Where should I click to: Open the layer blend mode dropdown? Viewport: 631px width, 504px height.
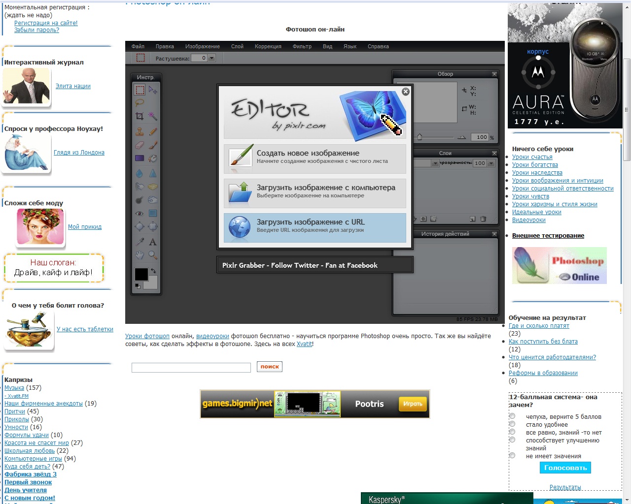[x=435, y=163]
